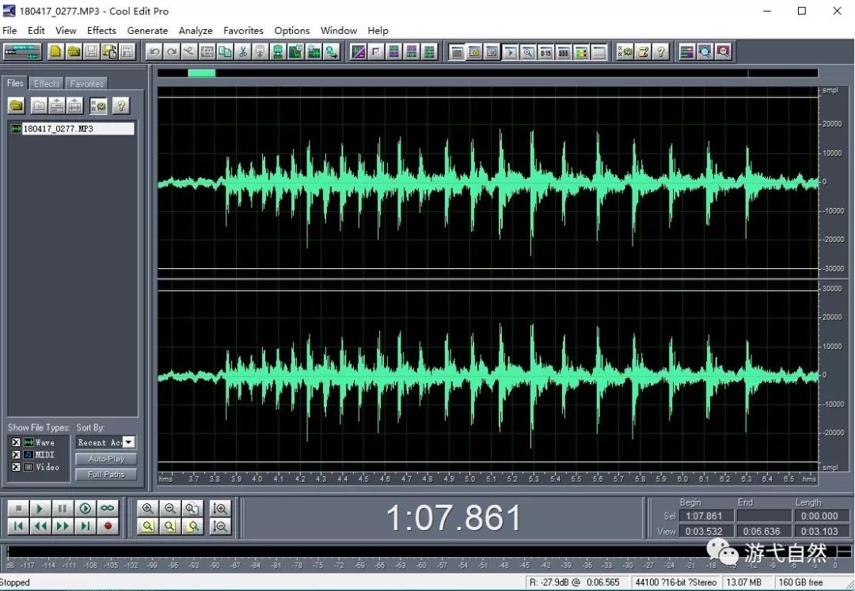Open the File menu
Viewport: 855px width, 591px height.
[x=9, y=31]
